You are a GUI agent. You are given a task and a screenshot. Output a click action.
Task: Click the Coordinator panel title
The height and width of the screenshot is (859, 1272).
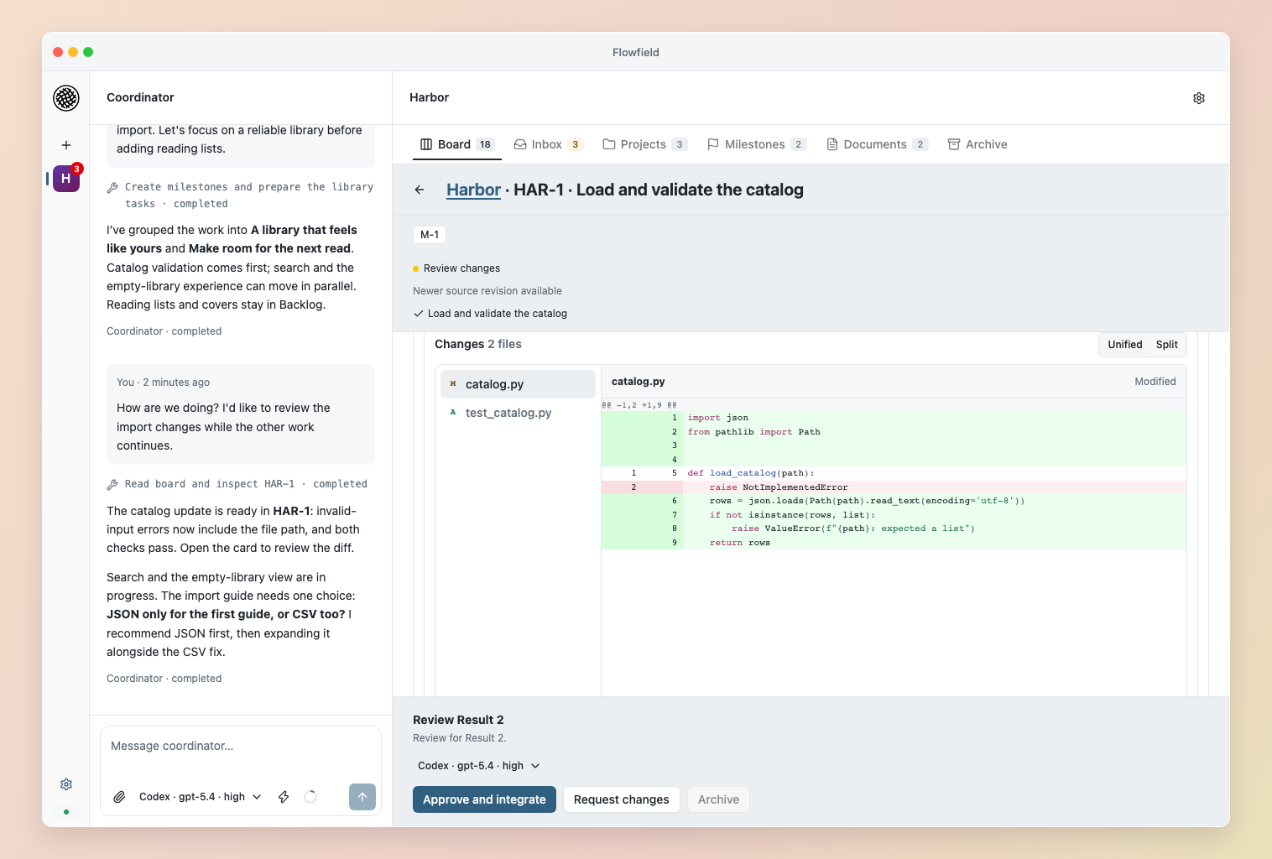pyautogui.click(x=140, y=97)
